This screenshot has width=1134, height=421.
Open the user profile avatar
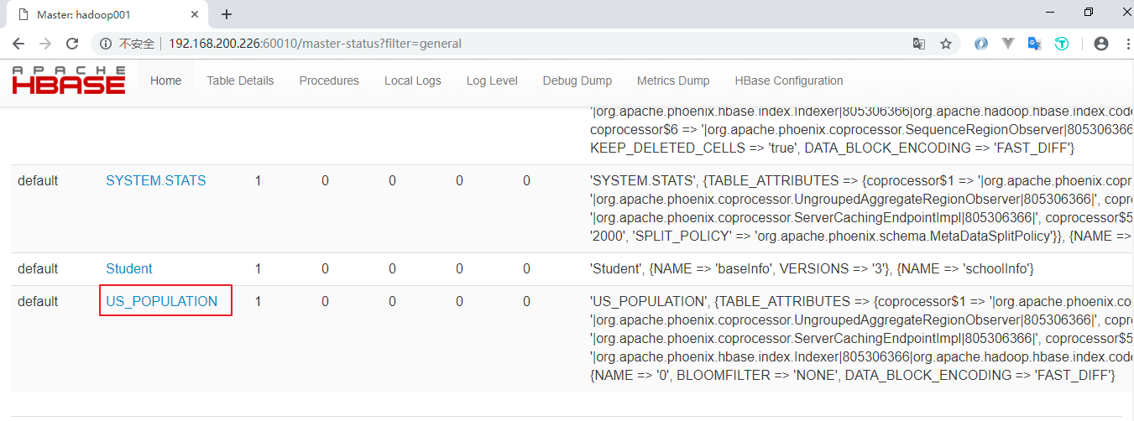pos(1101,44)
